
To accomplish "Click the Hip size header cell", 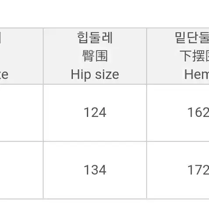I will pos(95,56).
